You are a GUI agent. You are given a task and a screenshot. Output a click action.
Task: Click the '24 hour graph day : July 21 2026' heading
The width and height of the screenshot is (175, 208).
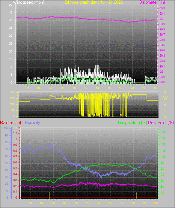[x=94, y=2]
